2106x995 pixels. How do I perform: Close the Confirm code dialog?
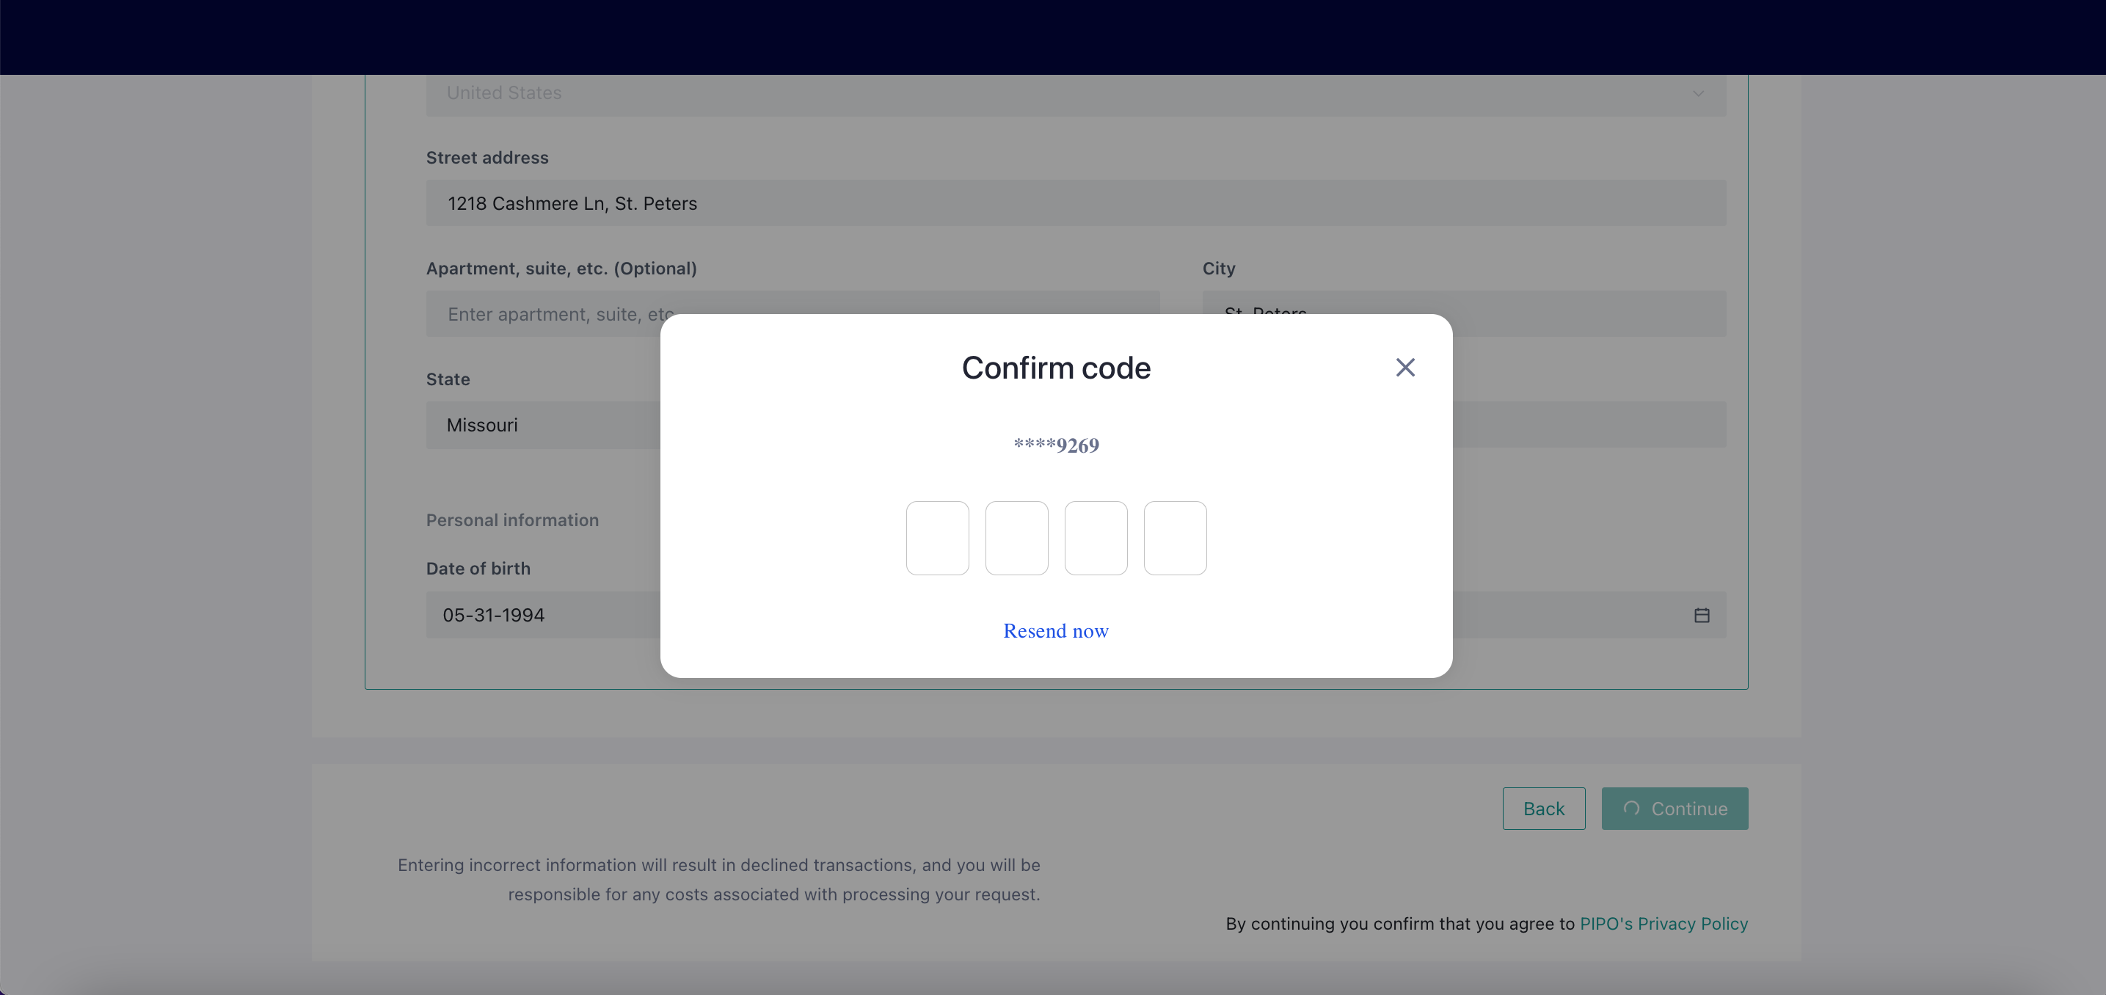click(x=1404, y=367)
